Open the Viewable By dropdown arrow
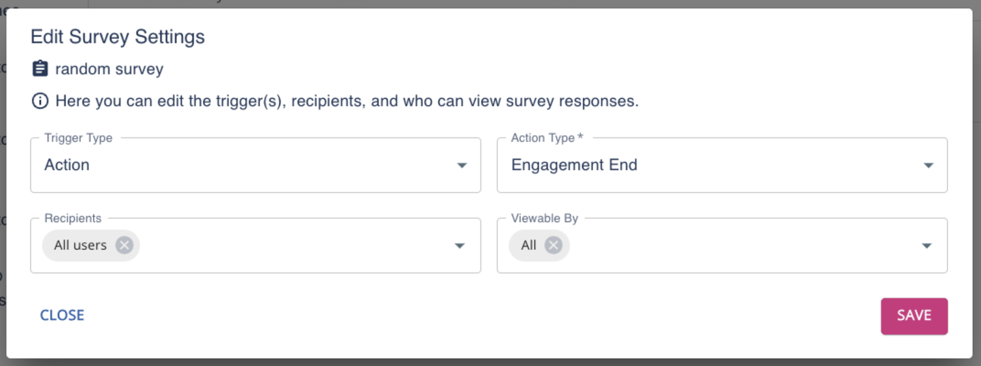Screen dimensions: 981x366 tap(926, 246)
